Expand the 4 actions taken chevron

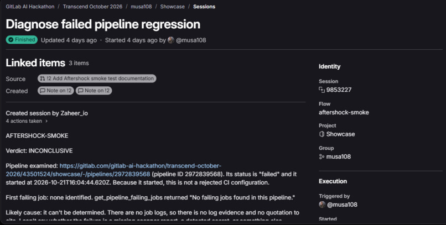(46, 121)
